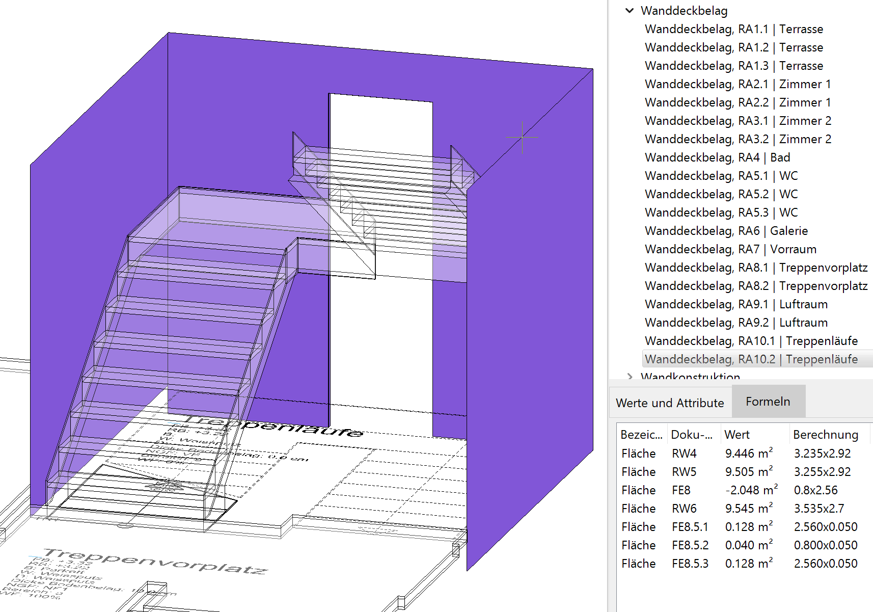Screen dimensions: 873x612
Task: Click the FE8.5.1 row cell
Action: pos(690,527)
